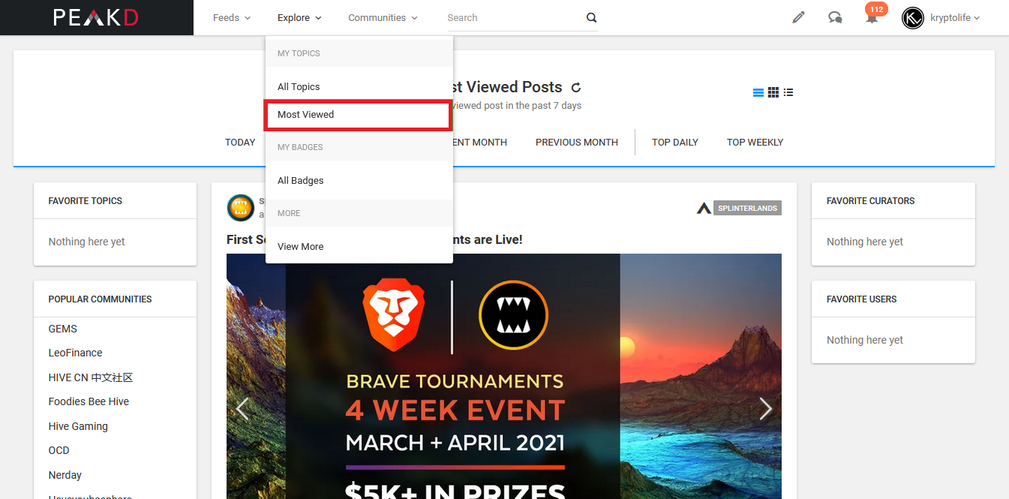Click the Splinterlands author avatar
The image size is (1009, 499).
[241, 208]
